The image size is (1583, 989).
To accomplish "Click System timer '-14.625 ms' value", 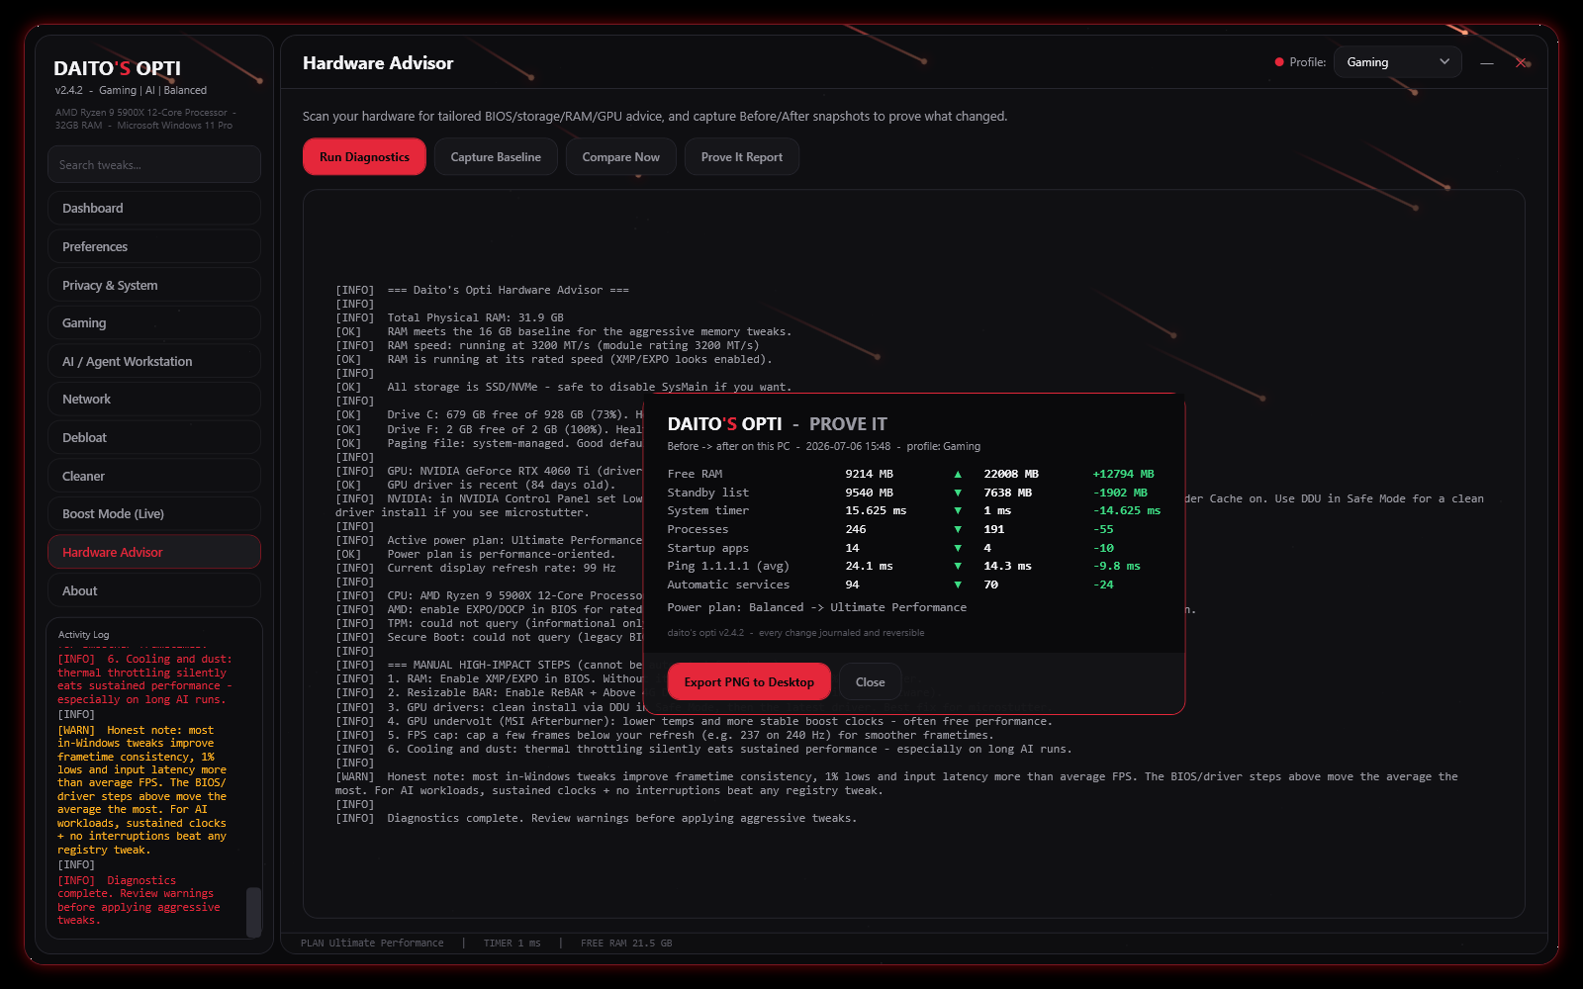I will click(x=1127, y=511).
